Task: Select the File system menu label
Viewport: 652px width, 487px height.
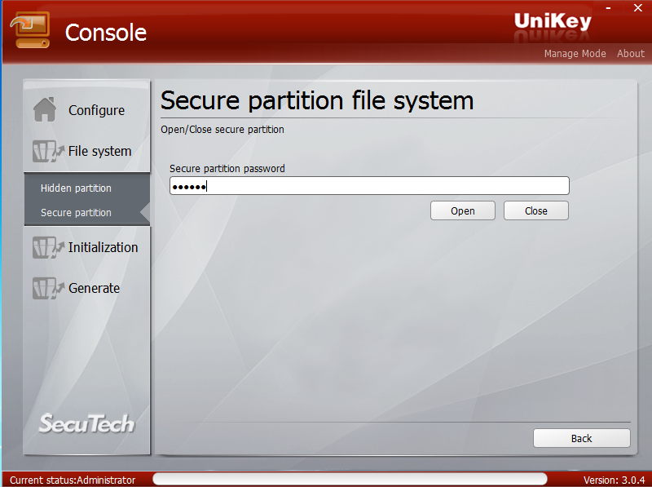Action: [99, 151]
